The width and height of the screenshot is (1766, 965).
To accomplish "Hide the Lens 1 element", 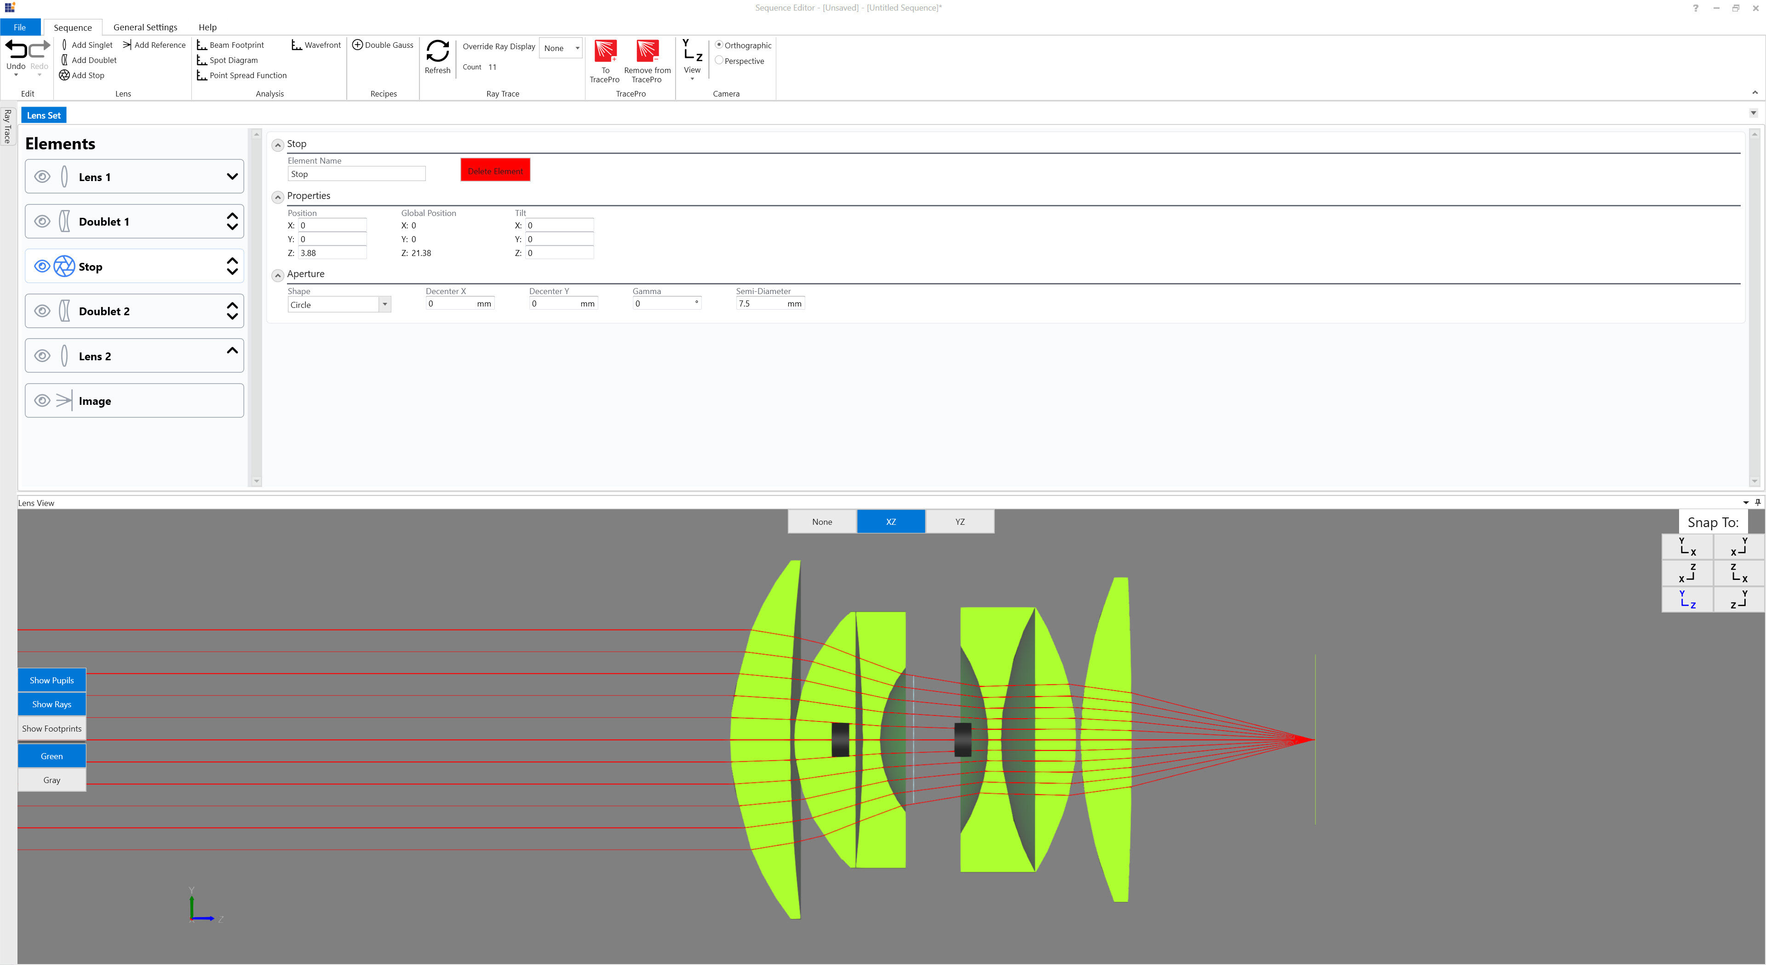I will [x=42, y=176].
